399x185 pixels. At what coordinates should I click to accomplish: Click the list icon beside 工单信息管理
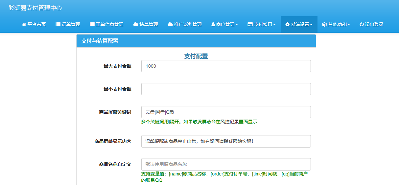[x=92, y=24]
